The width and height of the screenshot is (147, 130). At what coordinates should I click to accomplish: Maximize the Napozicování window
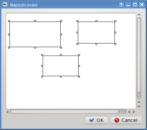click(x=135, y=5)
